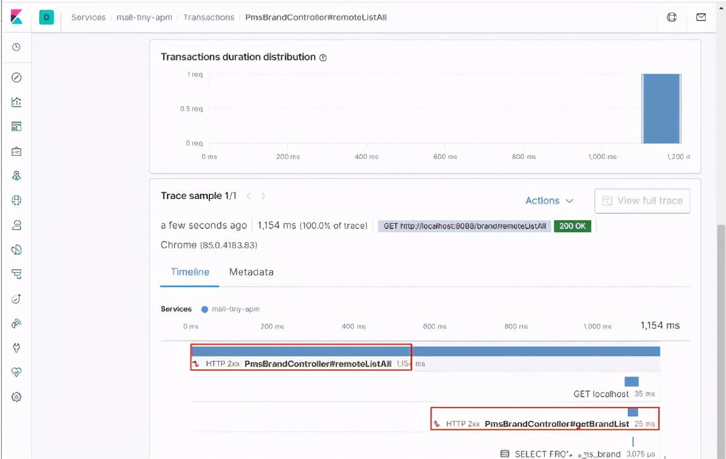Open the recently viewed clock icon
Viewport: 726px width, 459px height.
tap(16, 47)
